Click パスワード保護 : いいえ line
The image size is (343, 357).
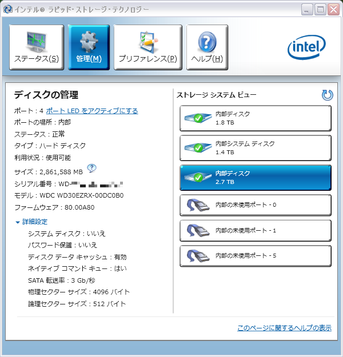(62, 245)
